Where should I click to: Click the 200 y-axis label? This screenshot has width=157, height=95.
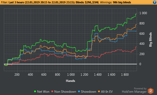click(x=142, y=54)
